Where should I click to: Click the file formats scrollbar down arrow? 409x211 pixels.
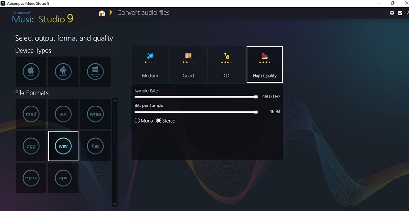pos(115,204)
